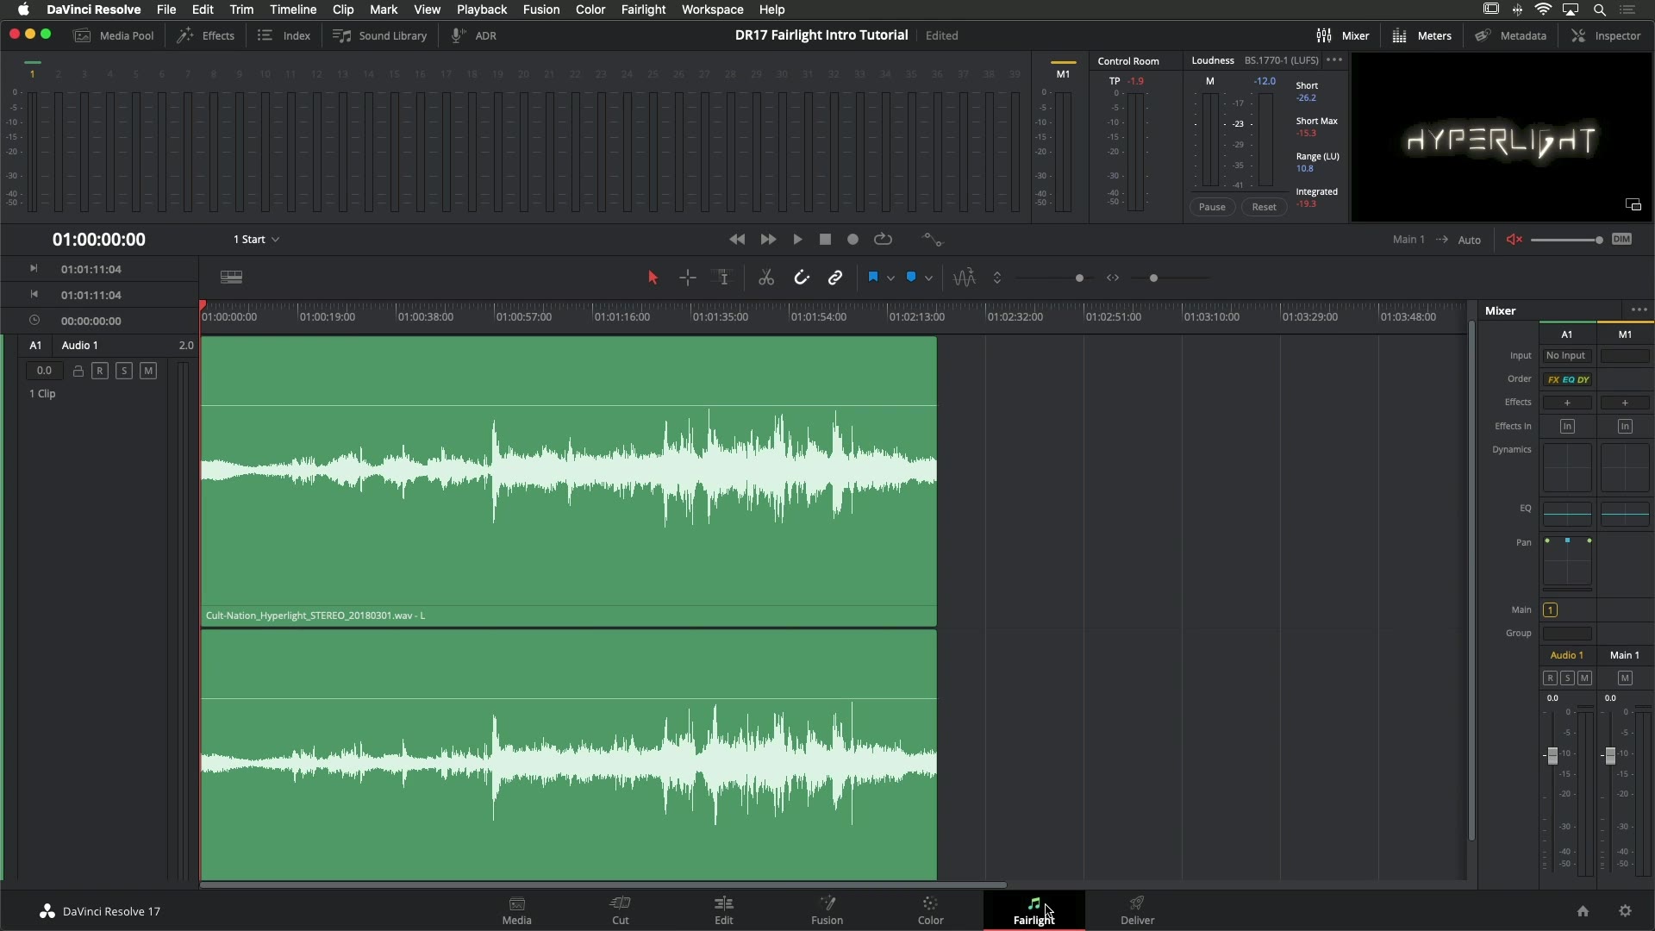
Task: Toggle the Loop playback button
Action: (x=883, y=240)
